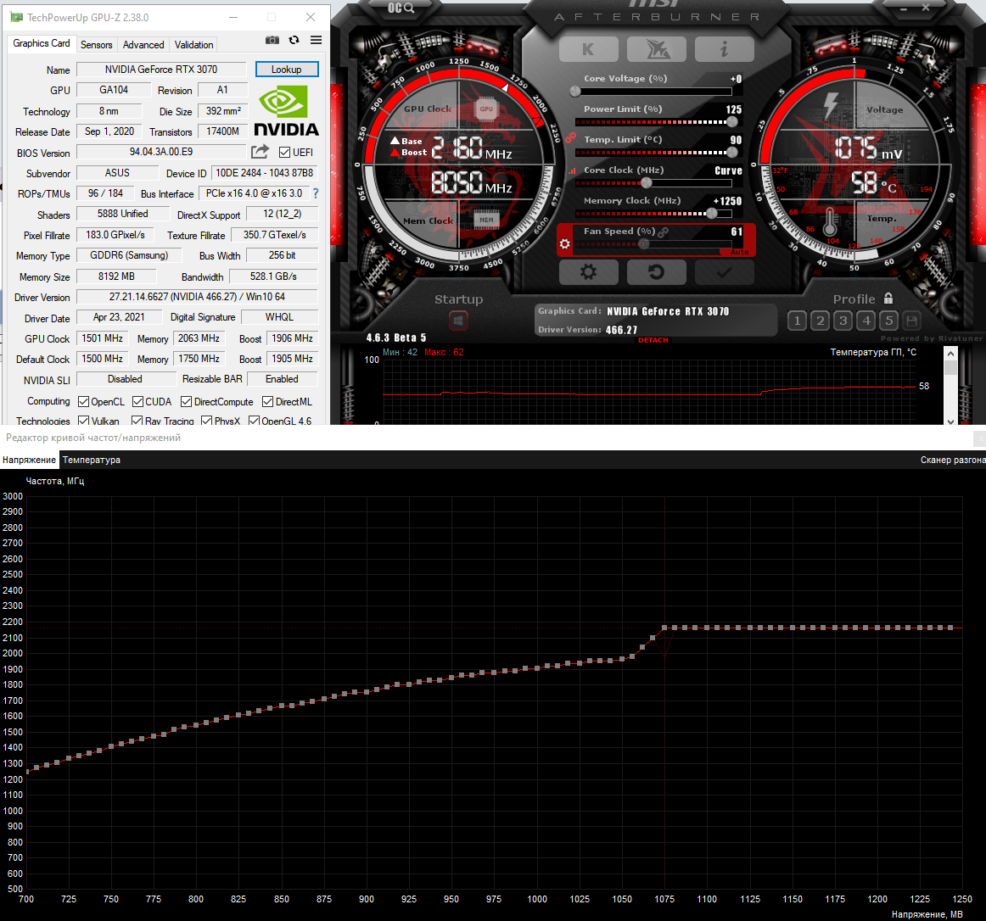Toggle the Ray Tracing checkbox
This screenshot has width=986, height=921.
[137, 420]
